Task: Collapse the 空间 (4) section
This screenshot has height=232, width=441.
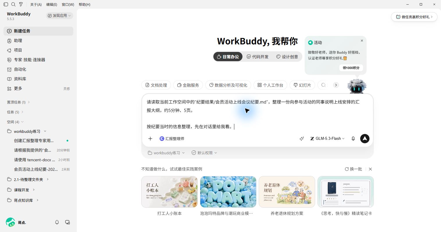Action: point(15,122)
